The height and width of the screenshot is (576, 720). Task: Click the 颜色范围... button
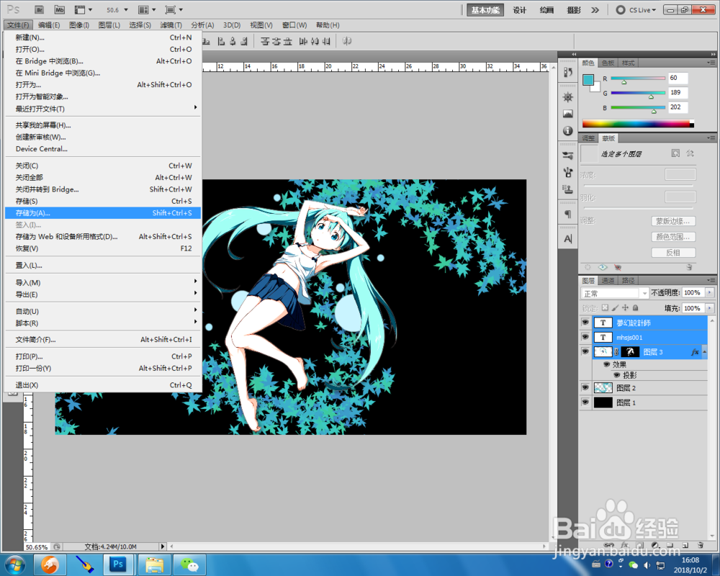click(673, 237)
